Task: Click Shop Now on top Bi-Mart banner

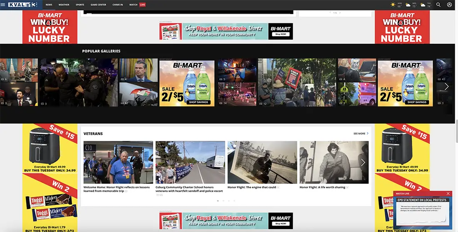Action: [x=280, y=34]
